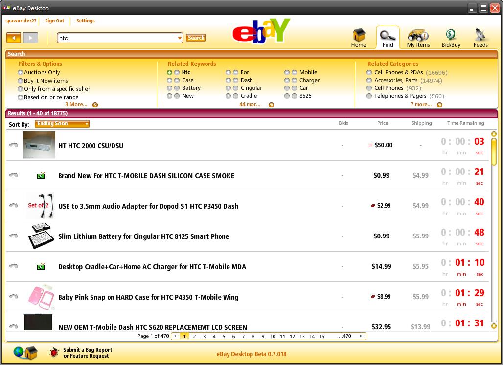The height and width of the screenshot is (365, 503).
Task: Exclude the Cingular keyword with minus button
Action: tap(235, 88)
